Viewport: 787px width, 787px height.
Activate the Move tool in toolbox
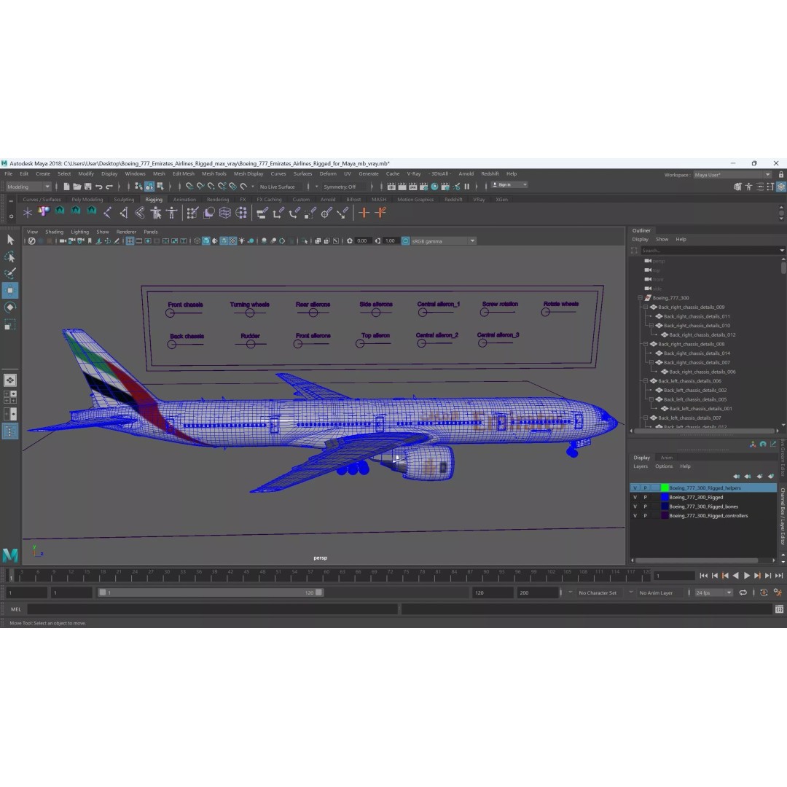coord(10,291)
